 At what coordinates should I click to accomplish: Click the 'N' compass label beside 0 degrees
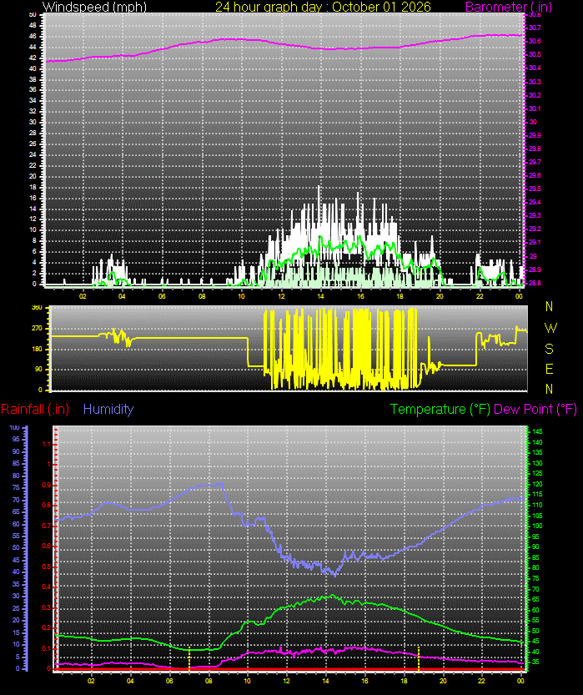point(550,389)
